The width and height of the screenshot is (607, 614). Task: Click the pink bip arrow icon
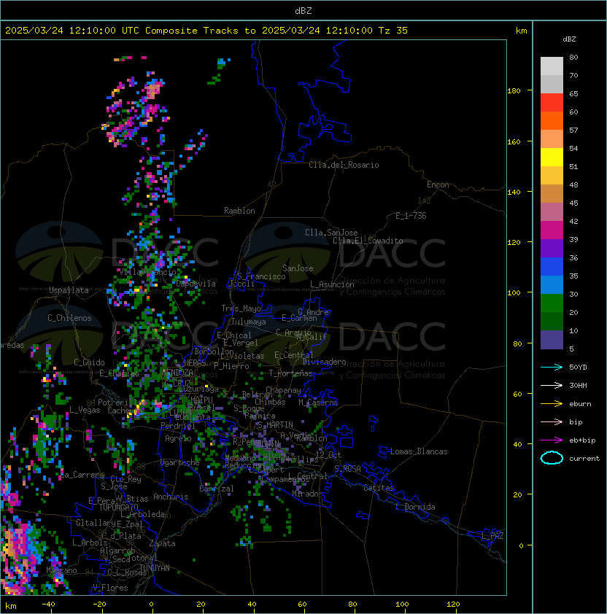[x=552, y=421]
